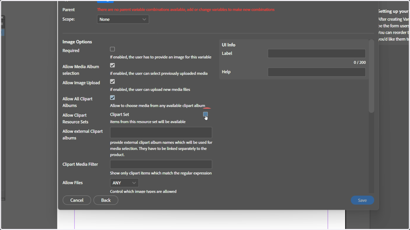410x230 pixels.
Task: Uncheck Allow Image Upload checkbox
Action: pos(112,81)
